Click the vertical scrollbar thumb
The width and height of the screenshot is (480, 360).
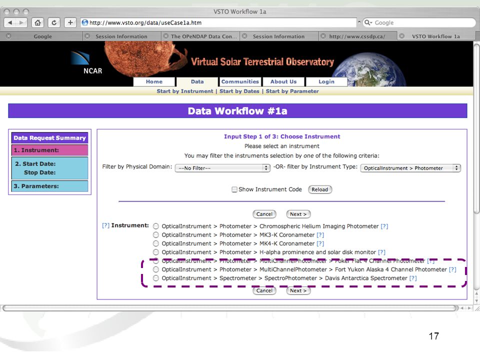point(476,128)
